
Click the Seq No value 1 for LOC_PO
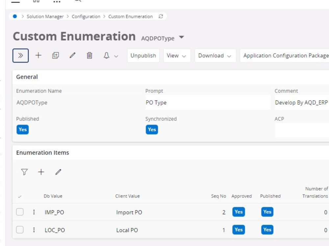pos(224,230)
